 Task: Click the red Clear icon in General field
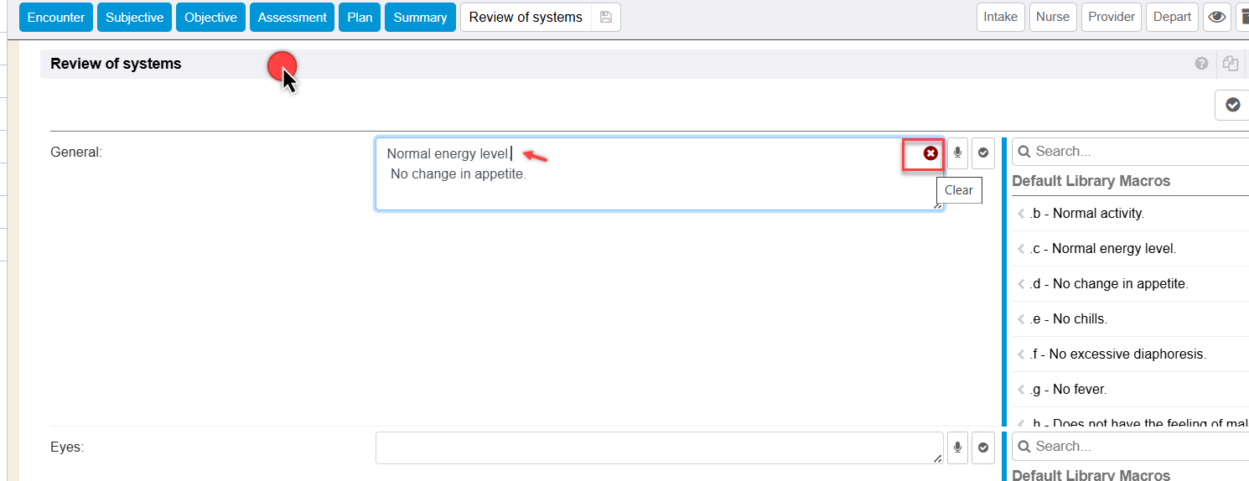[930, 153]
